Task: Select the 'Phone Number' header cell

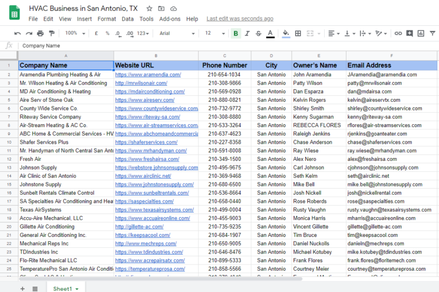Action: (225, 65)
